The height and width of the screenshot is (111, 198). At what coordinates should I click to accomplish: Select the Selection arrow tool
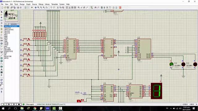pyautogui.click(x=2, y=12)
